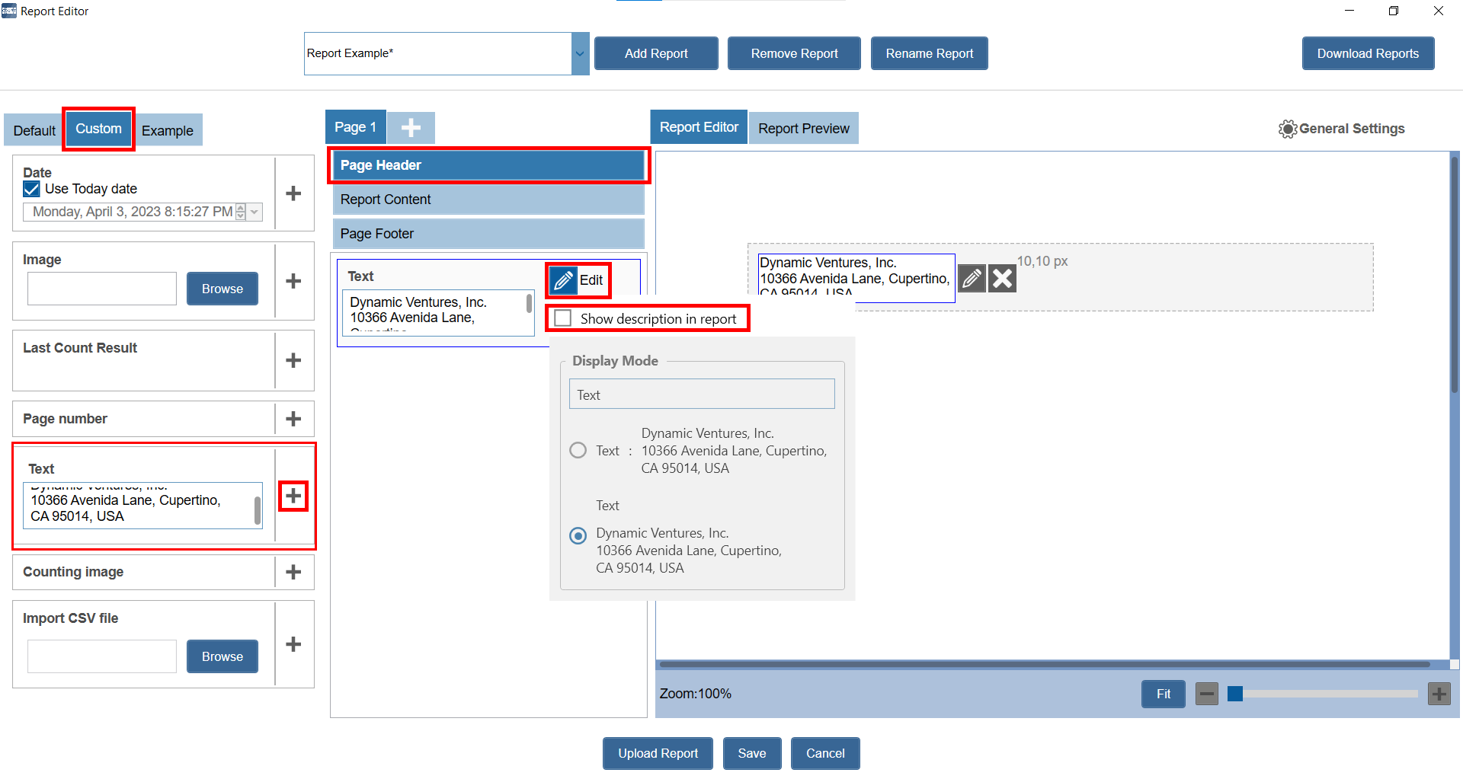Expand the Report Content section
Viewport: 1463px width, 779px height.
(x=488, y=200)
